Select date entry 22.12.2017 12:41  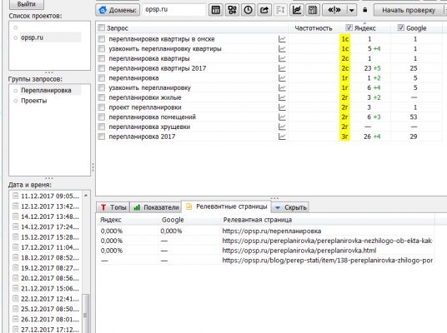coord(50,299)
